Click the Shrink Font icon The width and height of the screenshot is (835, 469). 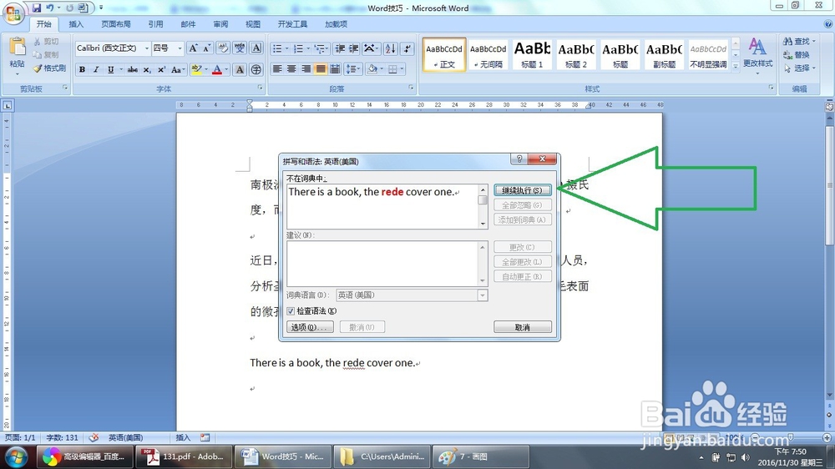(206, 48)
